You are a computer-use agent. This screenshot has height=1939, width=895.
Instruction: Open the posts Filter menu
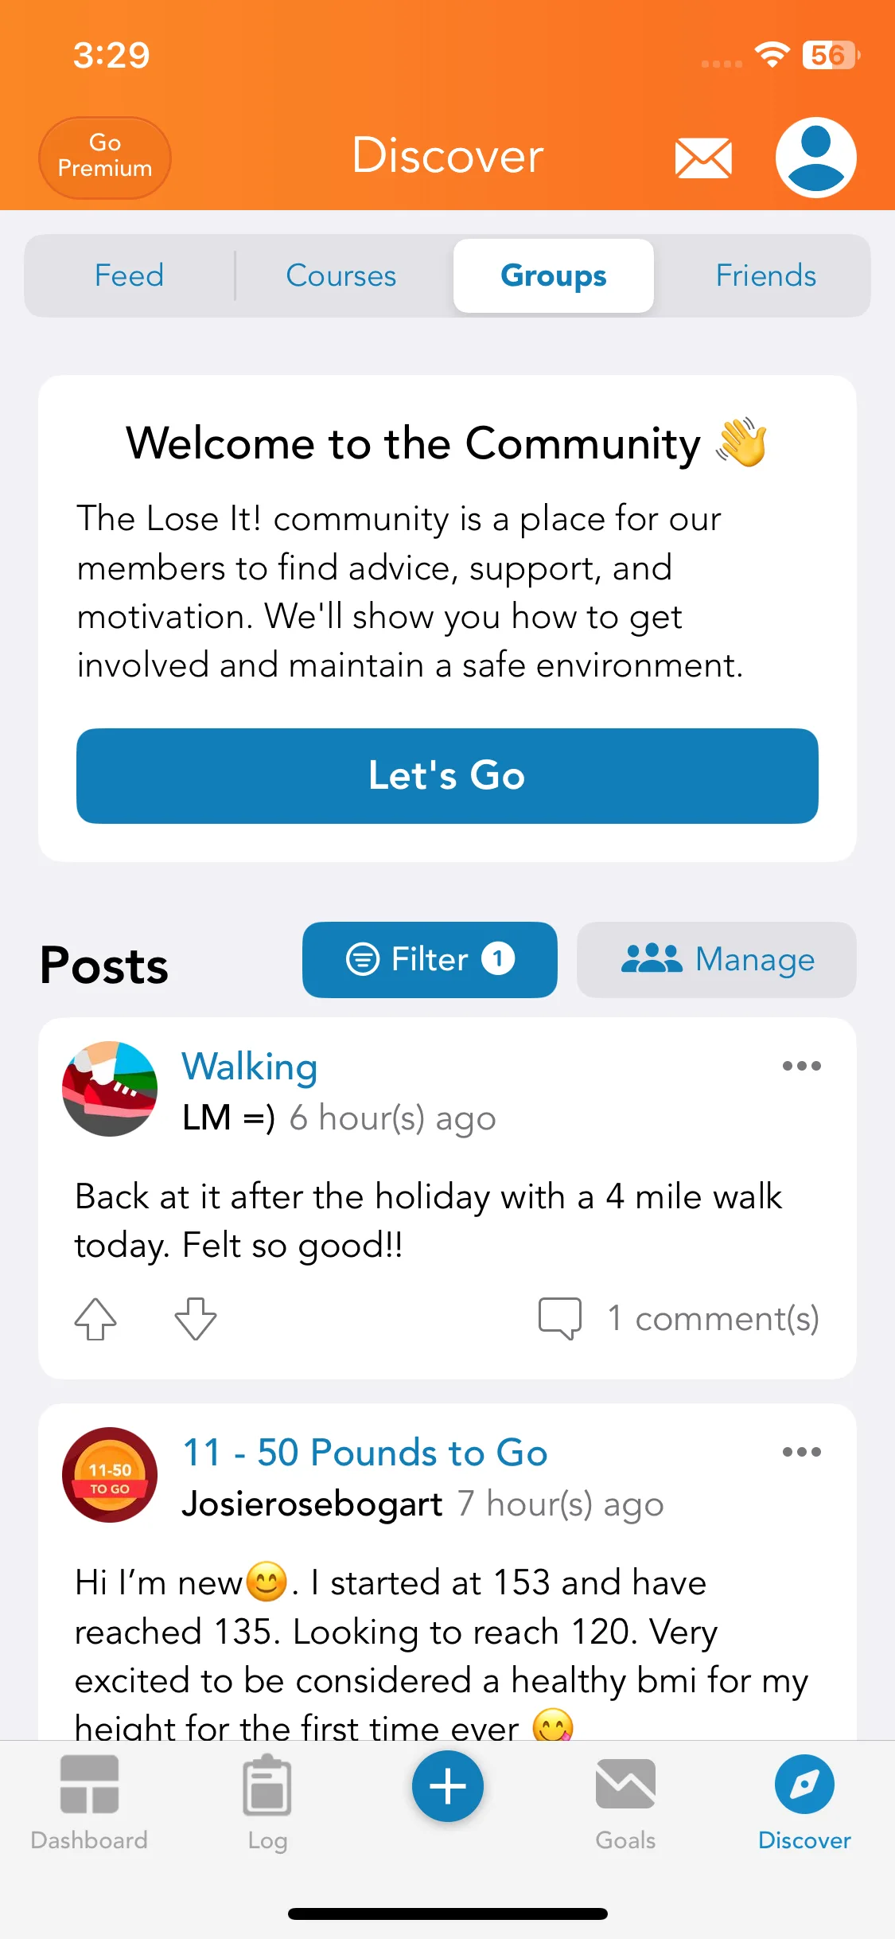(x=430, y=959)
